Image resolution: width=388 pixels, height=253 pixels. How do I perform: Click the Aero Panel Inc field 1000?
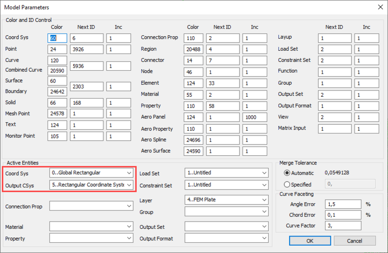click(255, 117)
